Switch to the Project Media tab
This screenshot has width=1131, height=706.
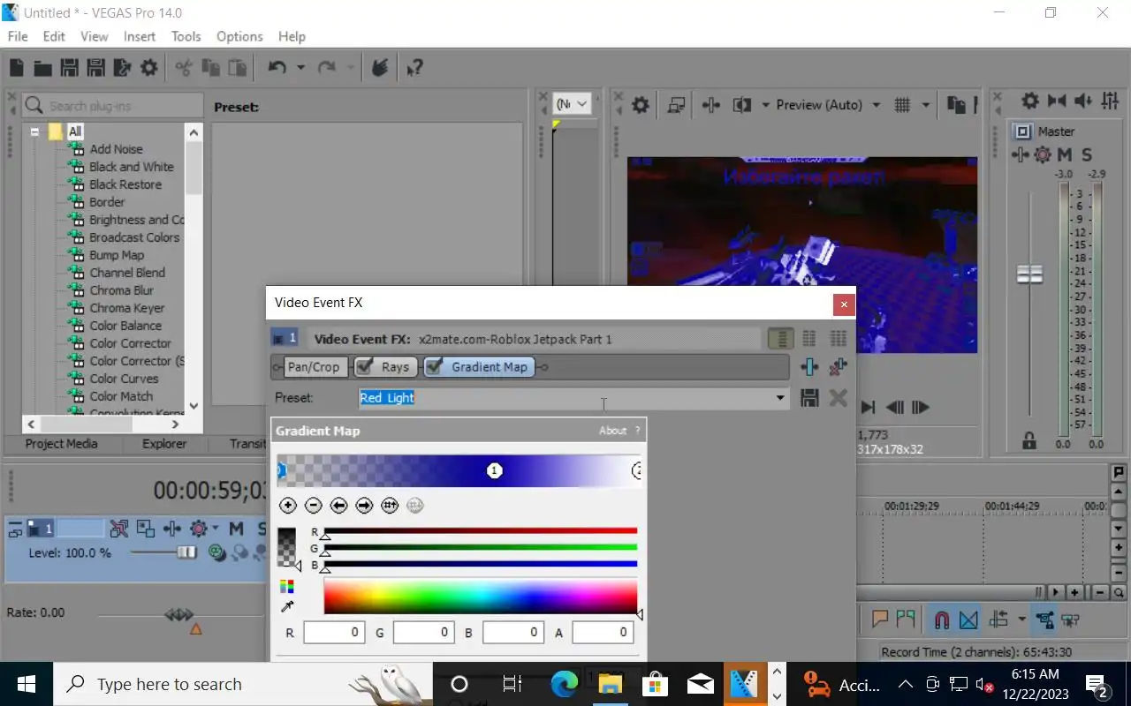61,444
